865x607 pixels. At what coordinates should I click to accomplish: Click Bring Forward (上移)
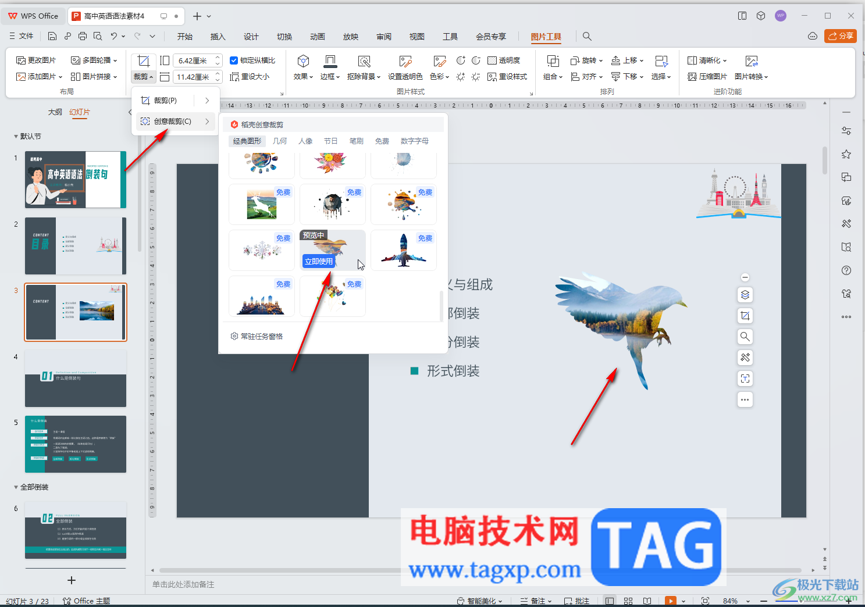627,60
